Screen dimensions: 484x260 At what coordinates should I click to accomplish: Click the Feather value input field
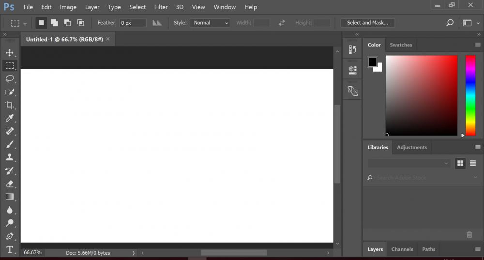pyautogui.click(x=133, y=23)
